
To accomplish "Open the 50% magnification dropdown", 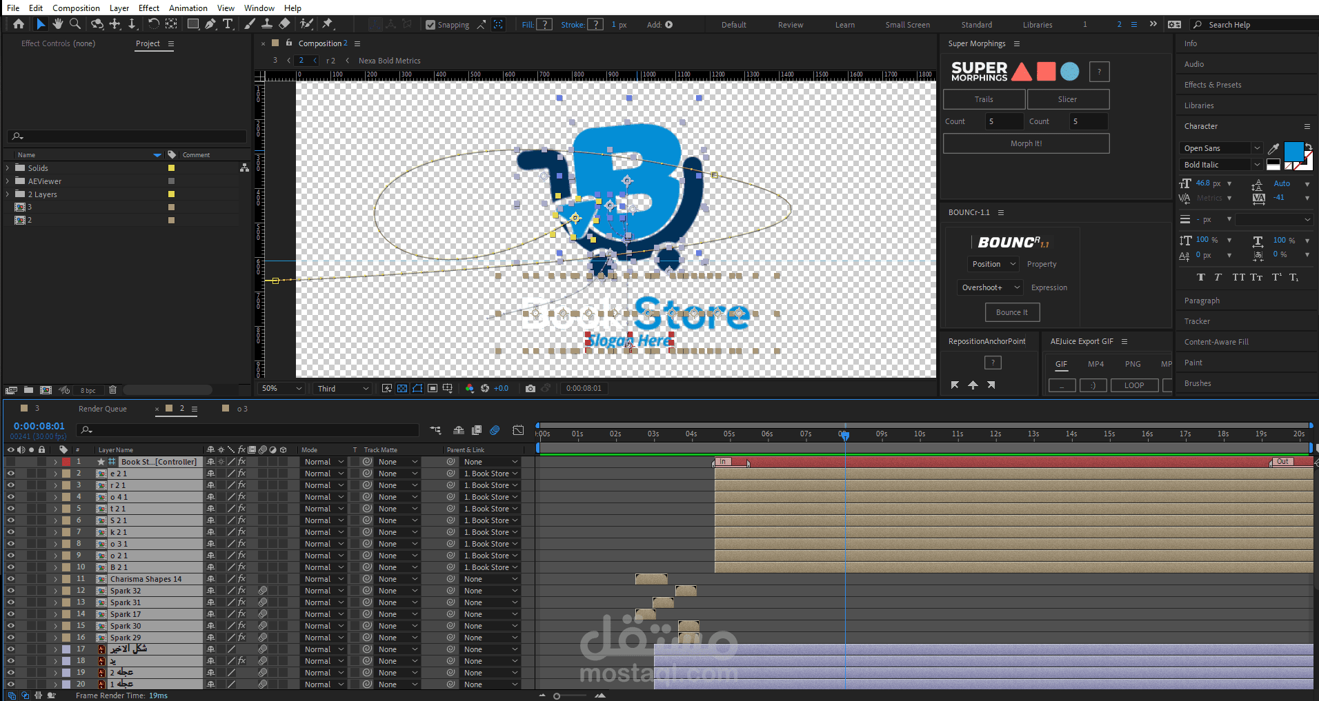I will (281, 389).
